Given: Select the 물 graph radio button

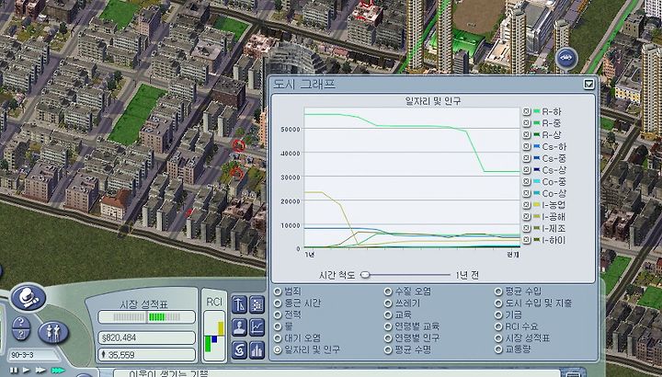Looking at the screenshot, I should point(278,326).
